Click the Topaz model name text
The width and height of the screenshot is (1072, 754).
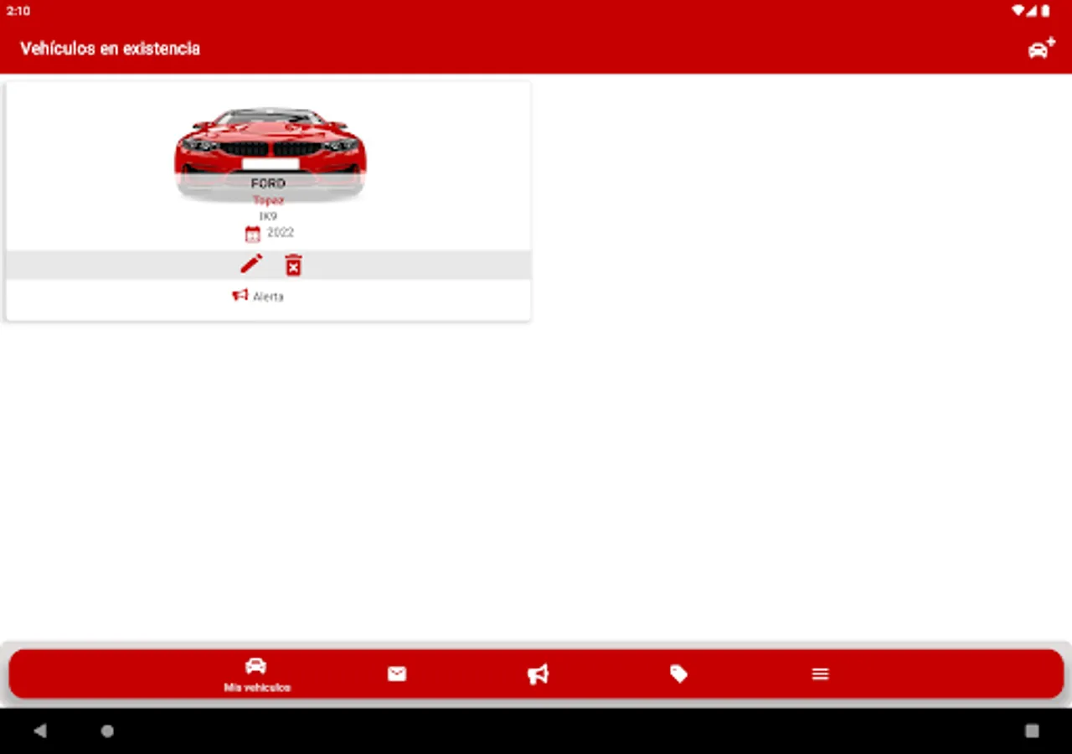tap(268, 200)
